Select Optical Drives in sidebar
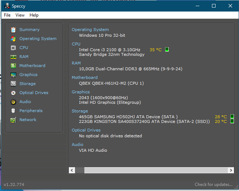This screenshot has height=191, width=239. point(34,93)
